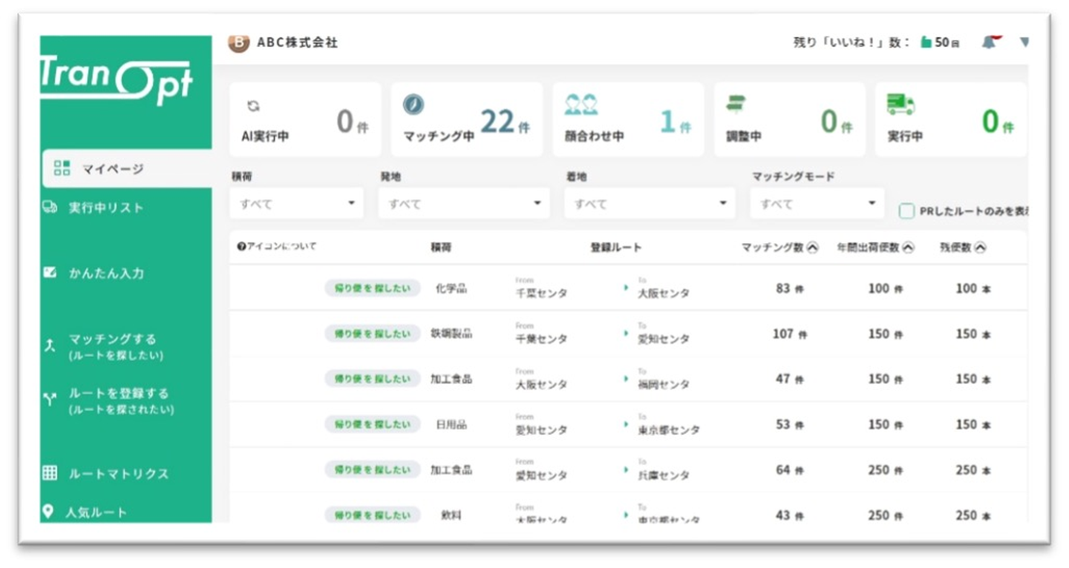1069x568 pixels.
Task: Click the AI実行中 refresh icon
Action: tap(253, 106)
